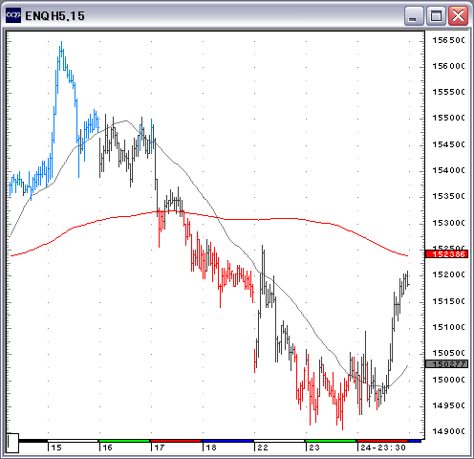Select the gray 150277 price label

[x=447, y=364]
